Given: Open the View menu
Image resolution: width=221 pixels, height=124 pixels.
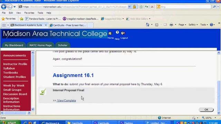Looking at the screenshot, I should tap(18, 13).
